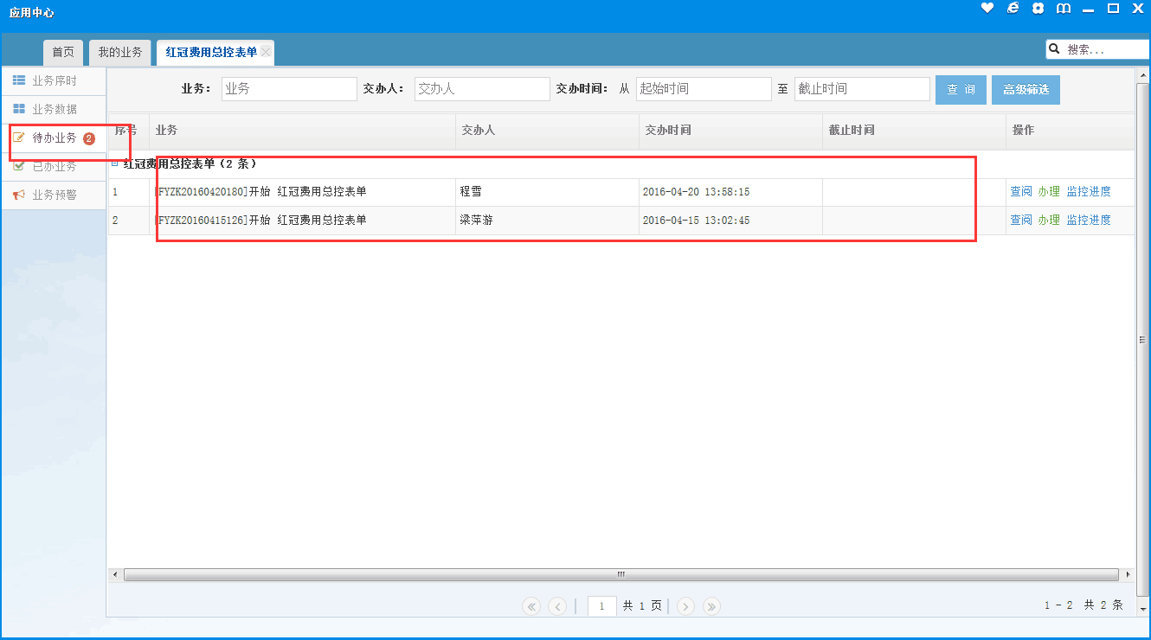Click 查阅 for 梁萍游's row
Screen dimensions: 1151x640
click(x=1021, y=221)
